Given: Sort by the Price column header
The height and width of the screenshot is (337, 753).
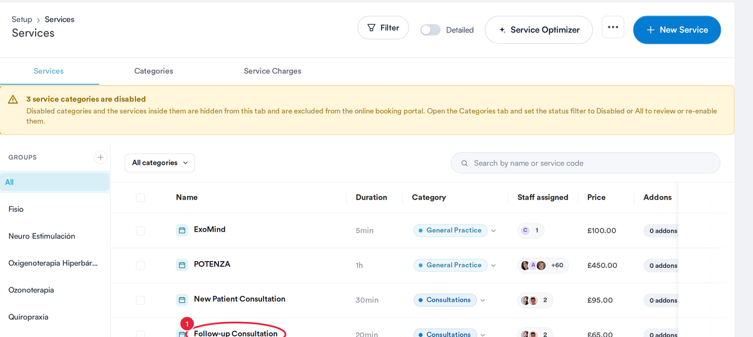Looking at the screenshot, I should pos(596,197).
